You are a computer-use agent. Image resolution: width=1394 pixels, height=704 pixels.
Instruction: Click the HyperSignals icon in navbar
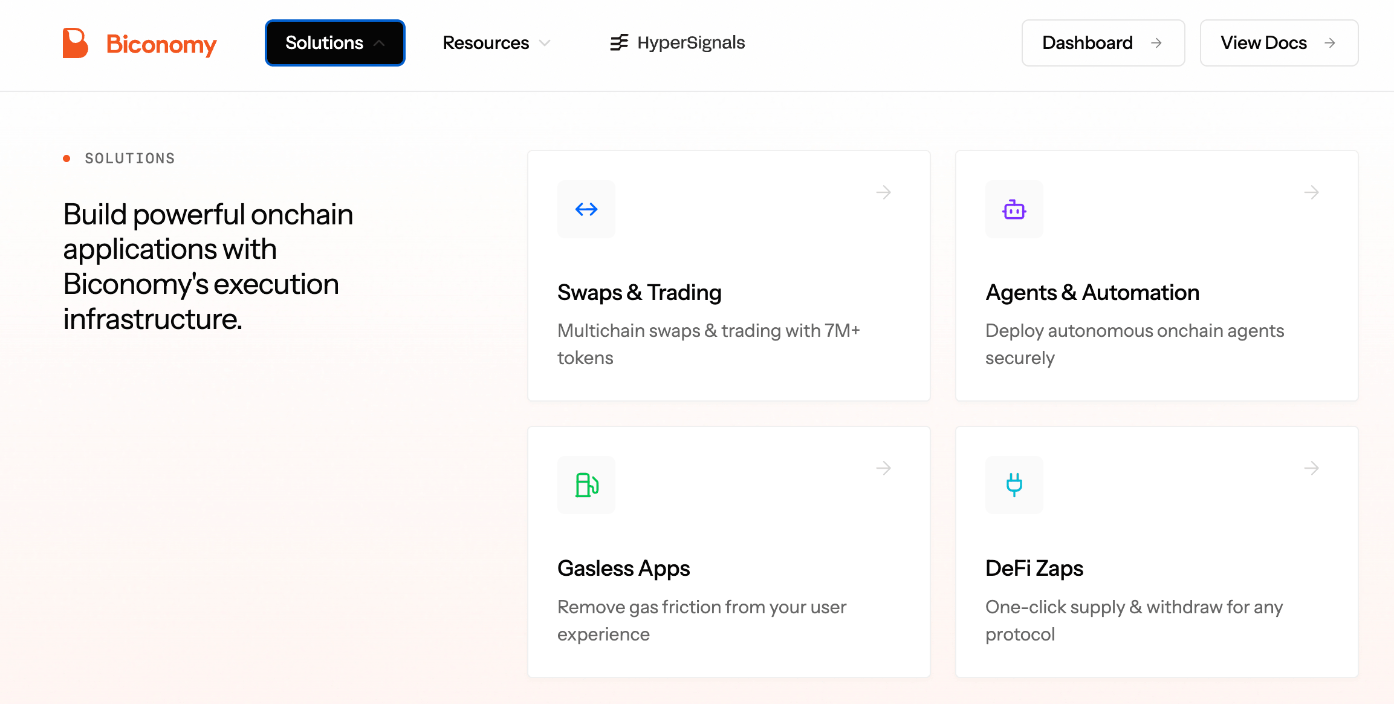pos(619,42)
